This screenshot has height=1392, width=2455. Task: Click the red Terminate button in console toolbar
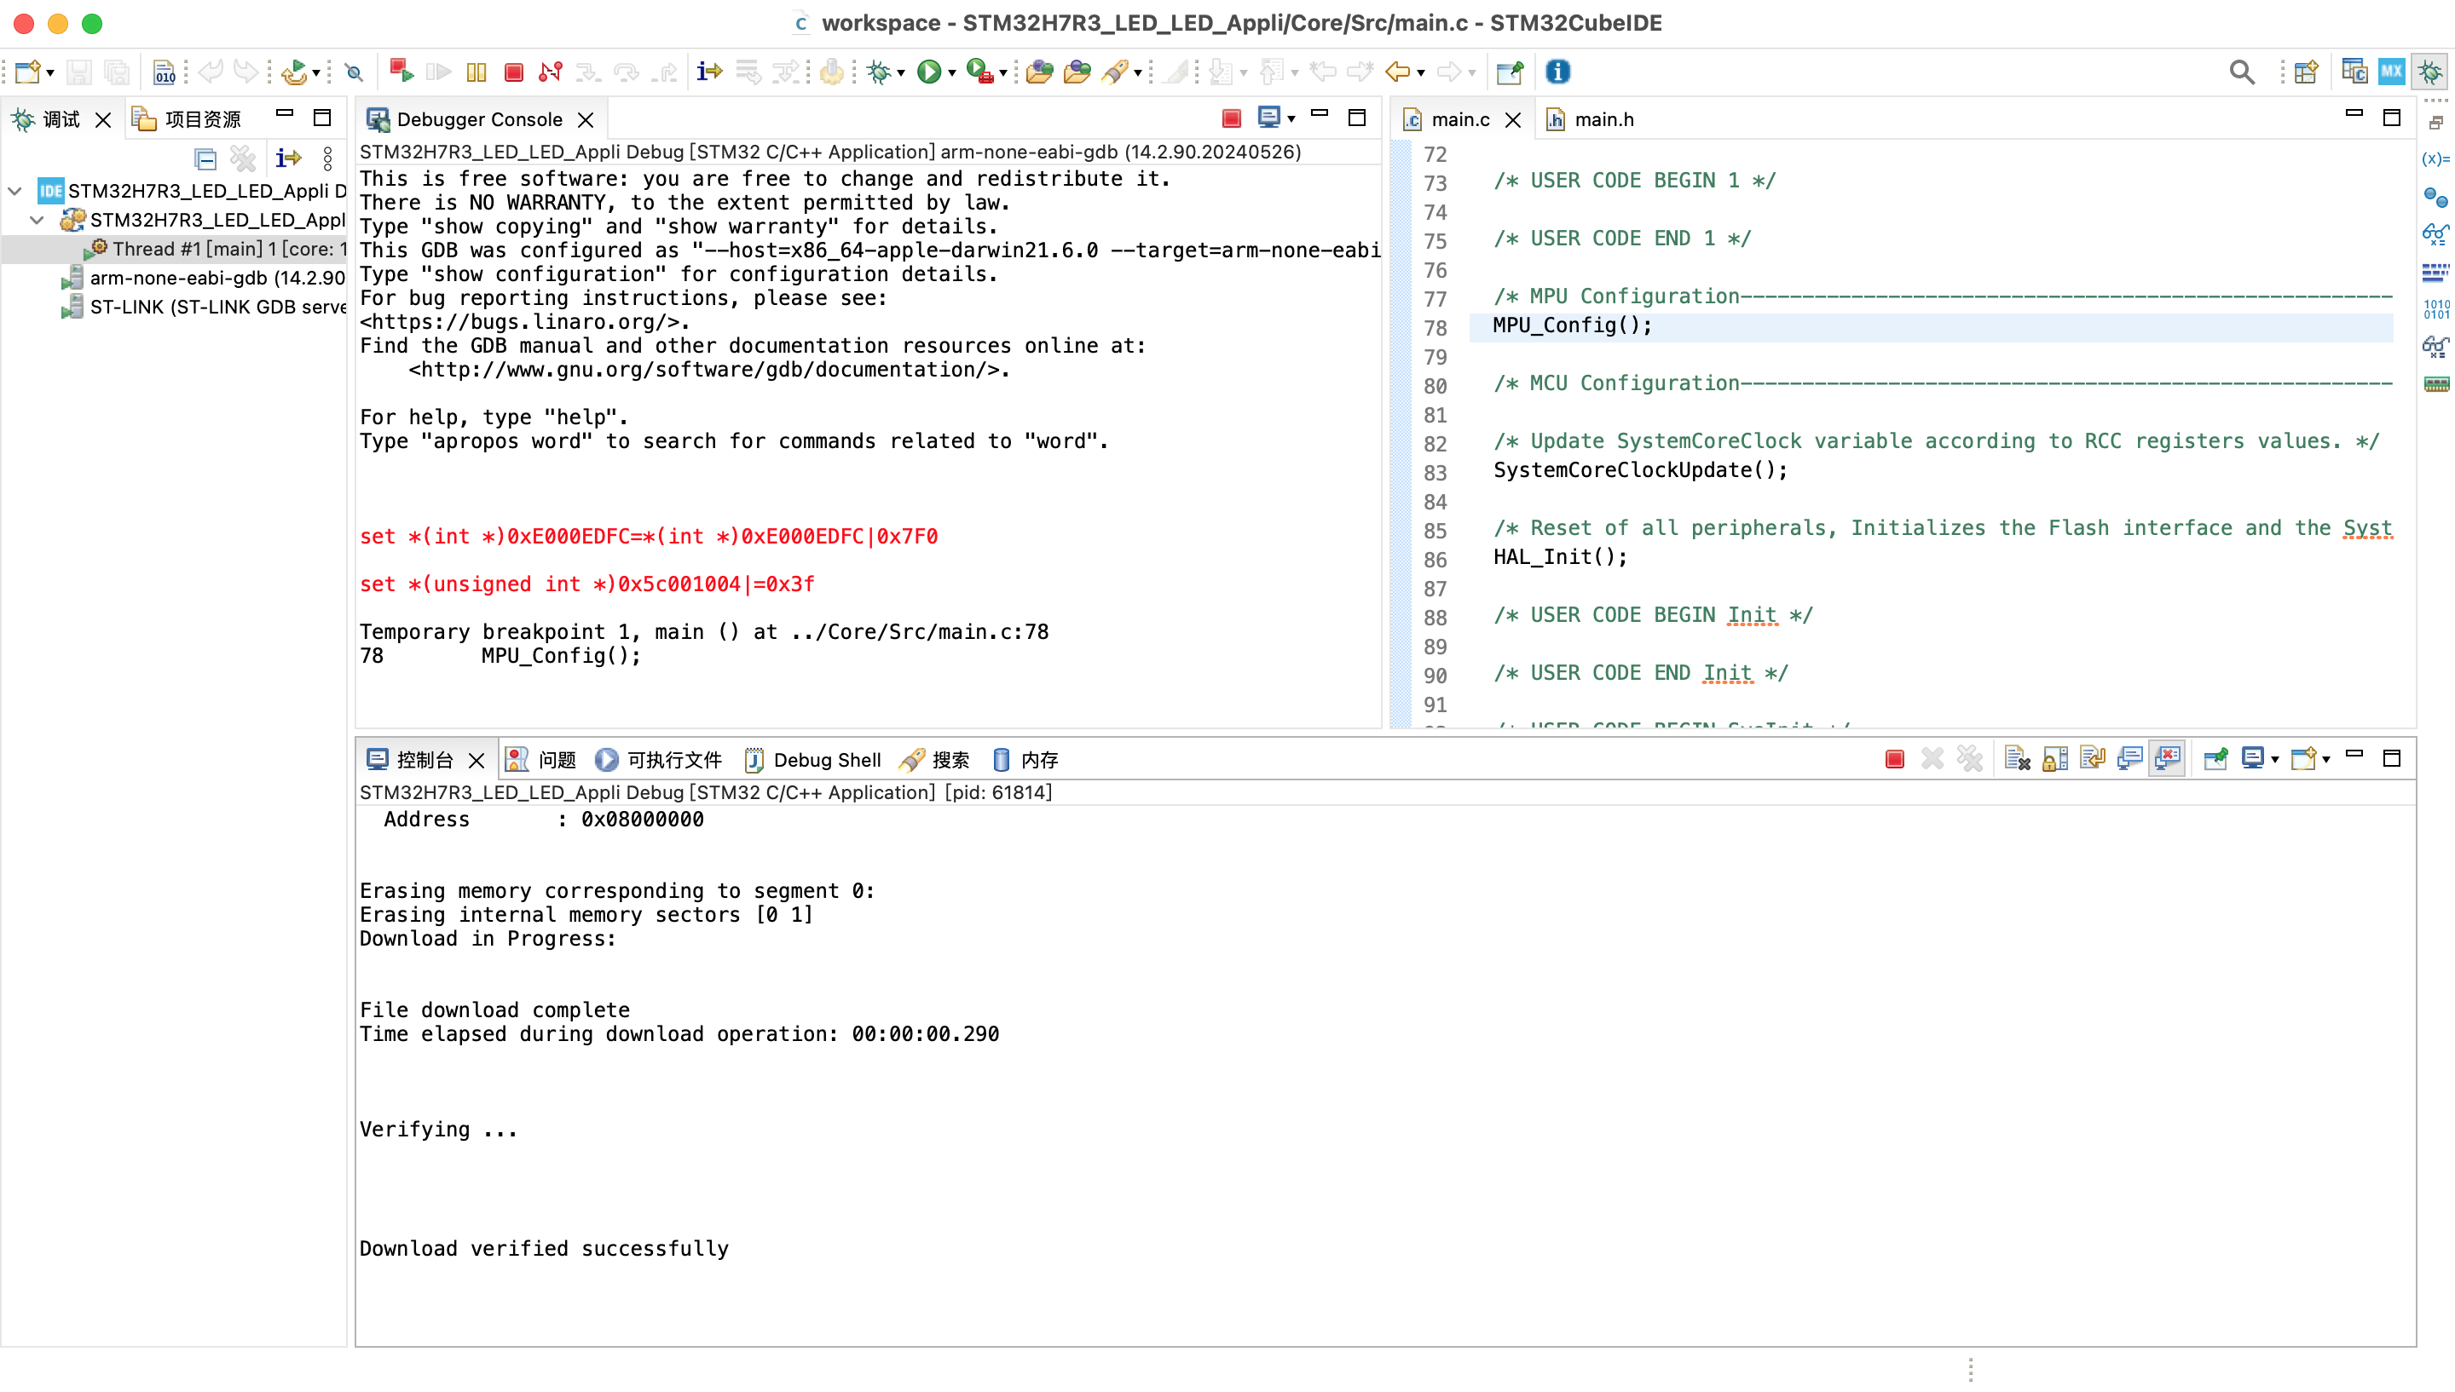pos(1893,760)
